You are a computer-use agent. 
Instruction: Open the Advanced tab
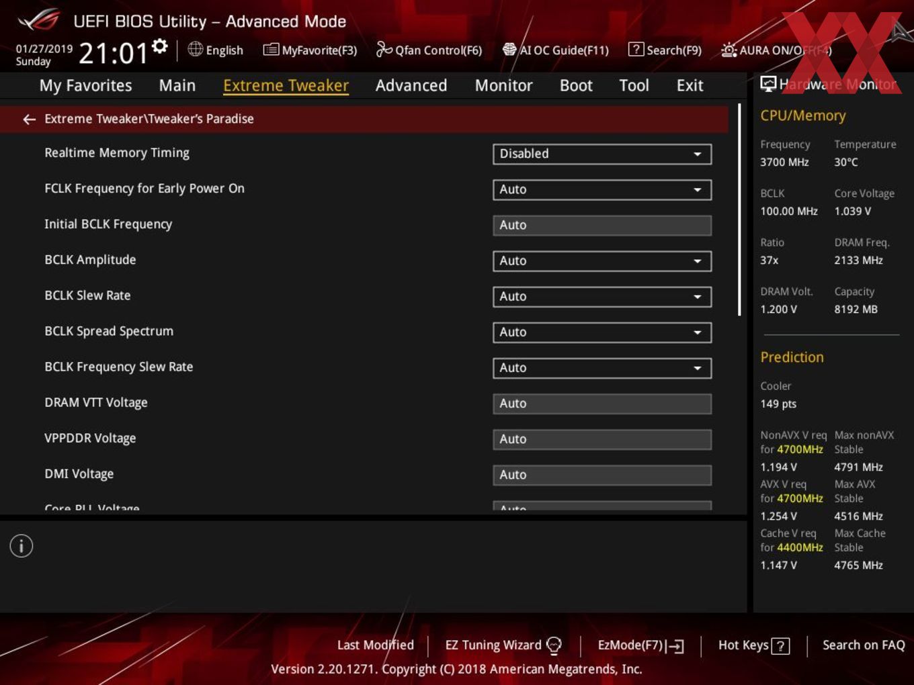[x=411, y=85]
